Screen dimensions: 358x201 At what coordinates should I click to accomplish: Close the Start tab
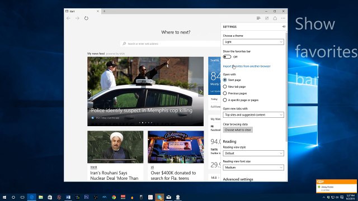[x=98, y=11]
